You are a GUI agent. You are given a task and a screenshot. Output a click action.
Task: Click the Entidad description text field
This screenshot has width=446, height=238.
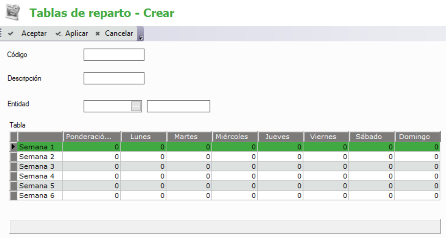point(178,106)
